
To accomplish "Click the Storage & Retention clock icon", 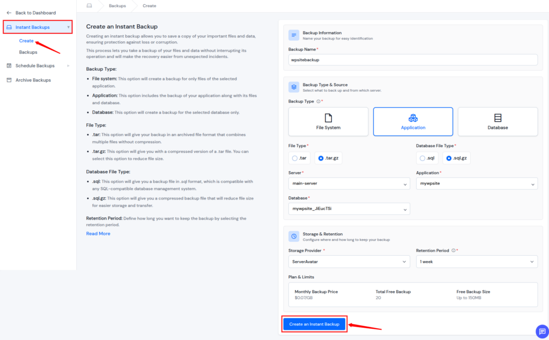I will (x=293, y=236).
